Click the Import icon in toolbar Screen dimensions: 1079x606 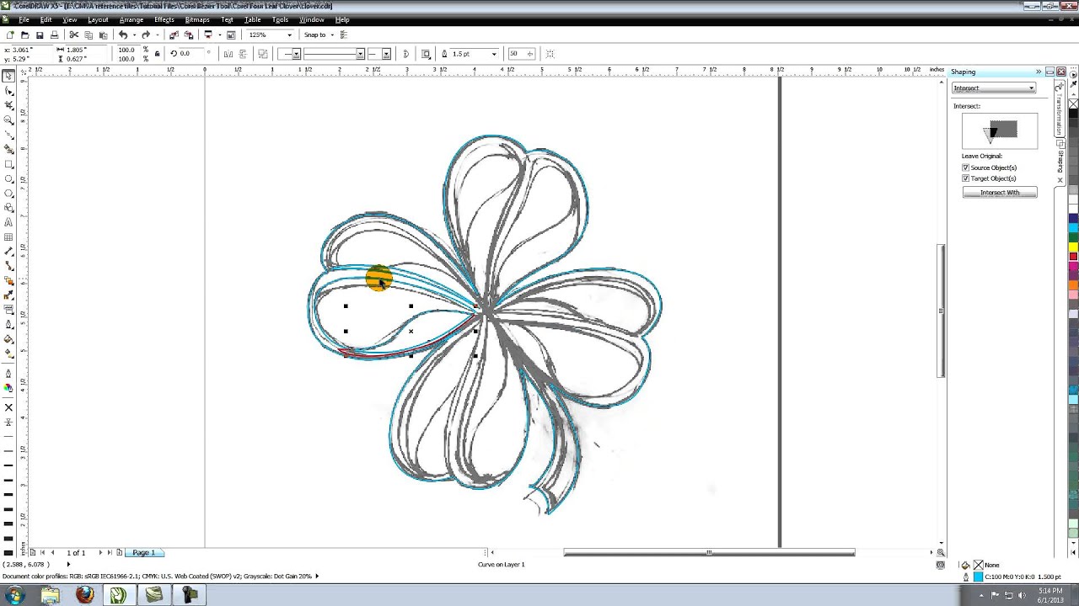174,35
